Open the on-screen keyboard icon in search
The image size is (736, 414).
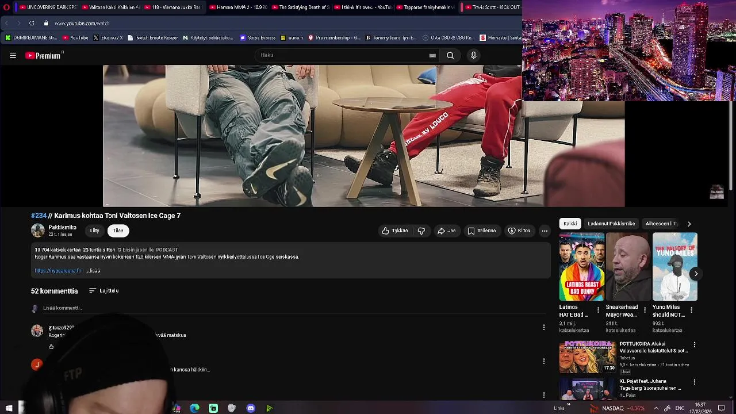432,55
